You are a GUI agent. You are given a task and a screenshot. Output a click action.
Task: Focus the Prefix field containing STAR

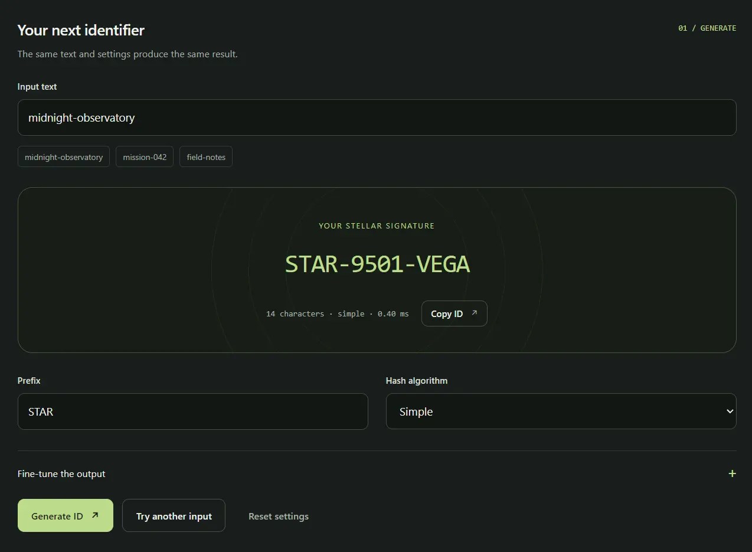click(x=192, y=411)
